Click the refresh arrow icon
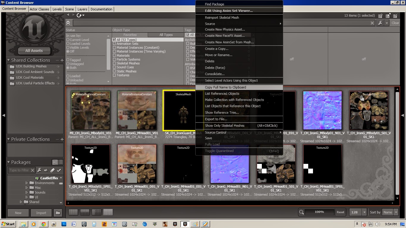The width and height of the screenshot is (406, 228). (79, 15)
